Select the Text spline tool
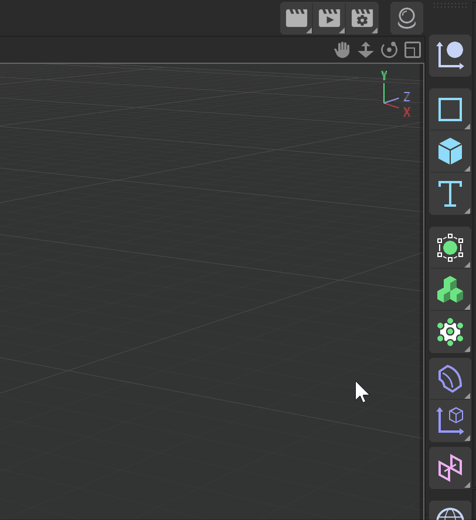Viewport: 476px width, 520px height. (450, 194)
